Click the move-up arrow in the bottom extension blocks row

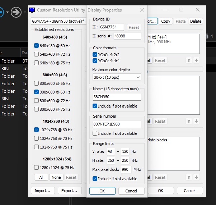(x=189, y=177)
